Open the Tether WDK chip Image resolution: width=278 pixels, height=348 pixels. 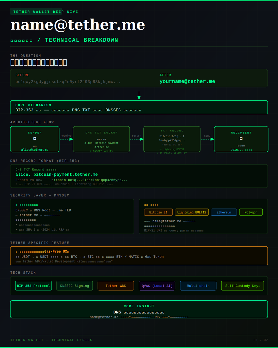[116, 286]
